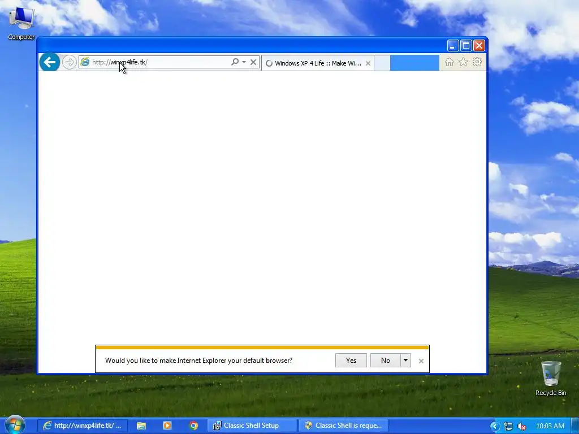Click No on the default browser prompt
Viewport: 579px width, 434px height.
[x=385, y=360]
